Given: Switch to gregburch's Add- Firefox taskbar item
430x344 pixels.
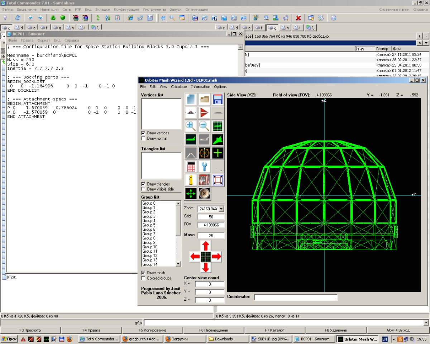Looking at the screenshot, I should coord(142,339).
